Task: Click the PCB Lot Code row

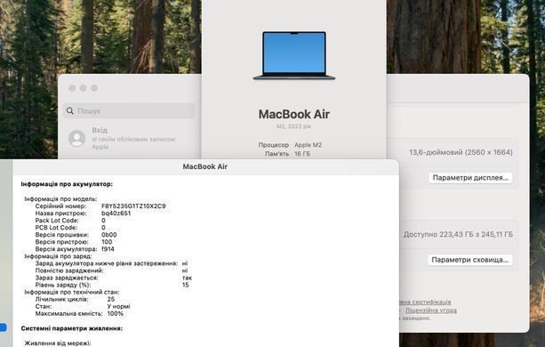Action: click(70, 228)
